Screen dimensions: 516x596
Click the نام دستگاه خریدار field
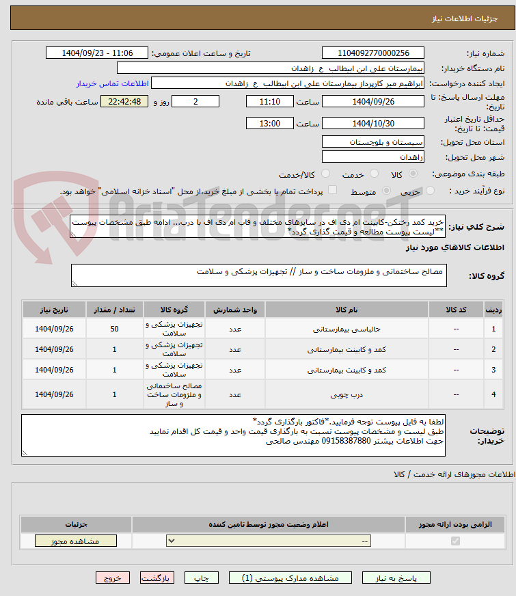tap(271, 68)
